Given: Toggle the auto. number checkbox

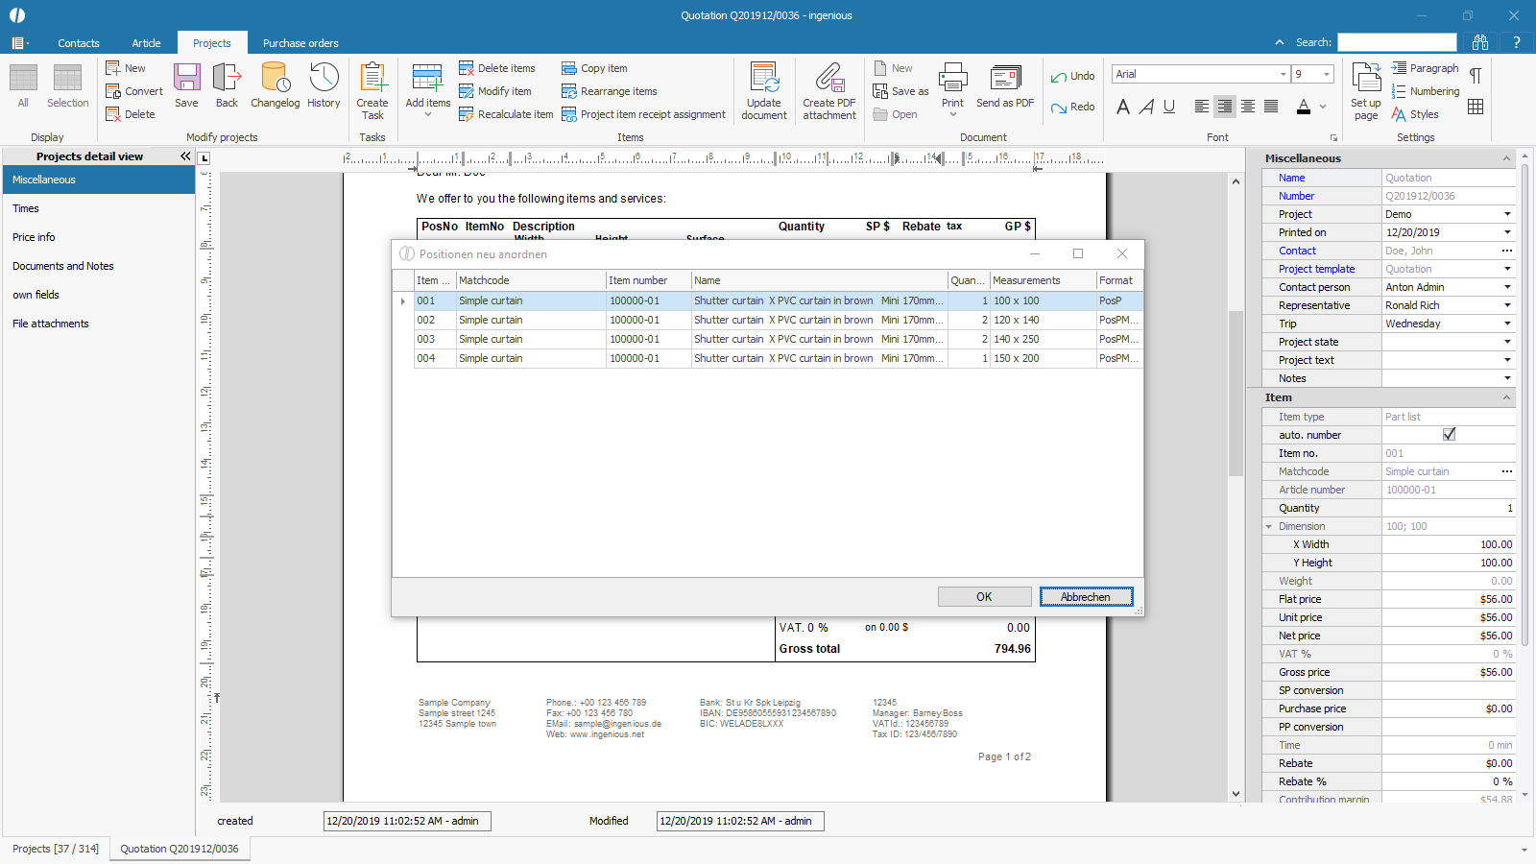Looking at the screenshot, I should (x=1449, y=435).
